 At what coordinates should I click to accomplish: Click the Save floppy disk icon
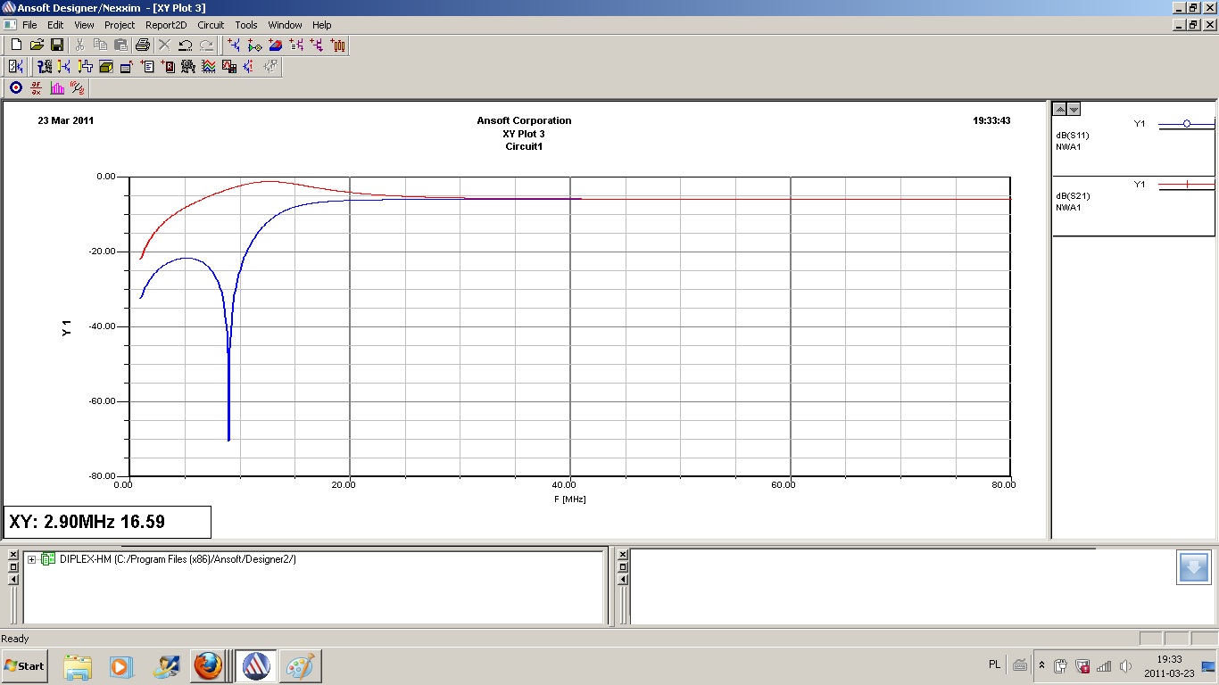56,45
